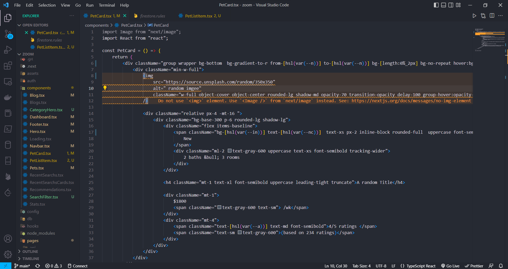Open the Docker view
The width and height of the screenshot is (508, 269).
click(8, 98)
